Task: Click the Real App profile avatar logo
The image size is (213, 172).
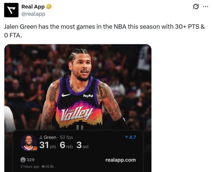Action: pyautogui.click(x=11, y=10)
